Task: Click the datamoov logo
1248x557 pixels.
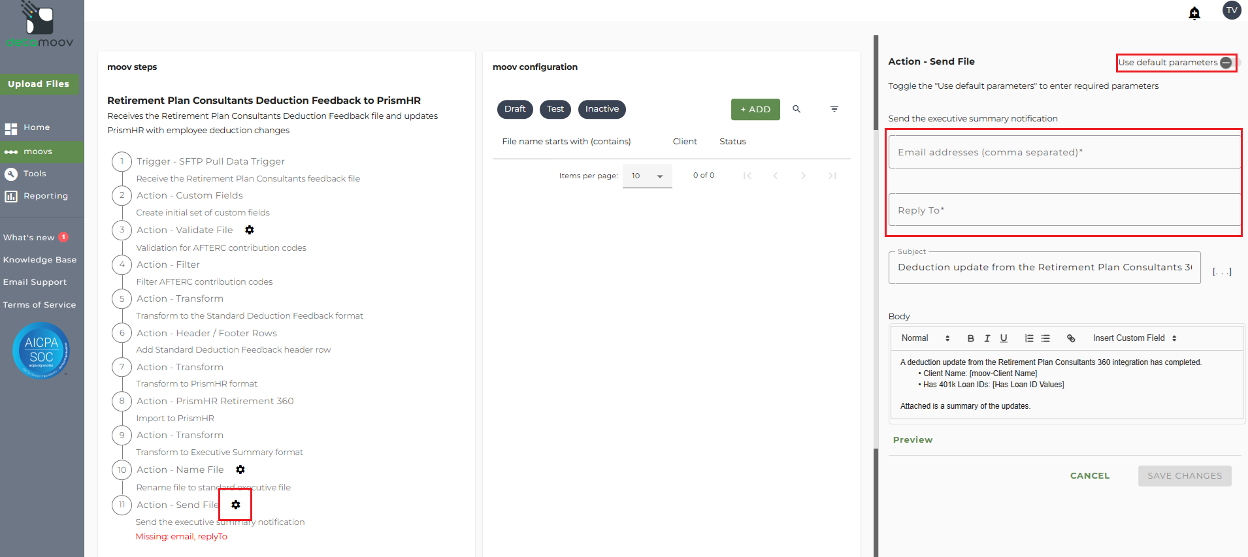Action: [40, 25]
